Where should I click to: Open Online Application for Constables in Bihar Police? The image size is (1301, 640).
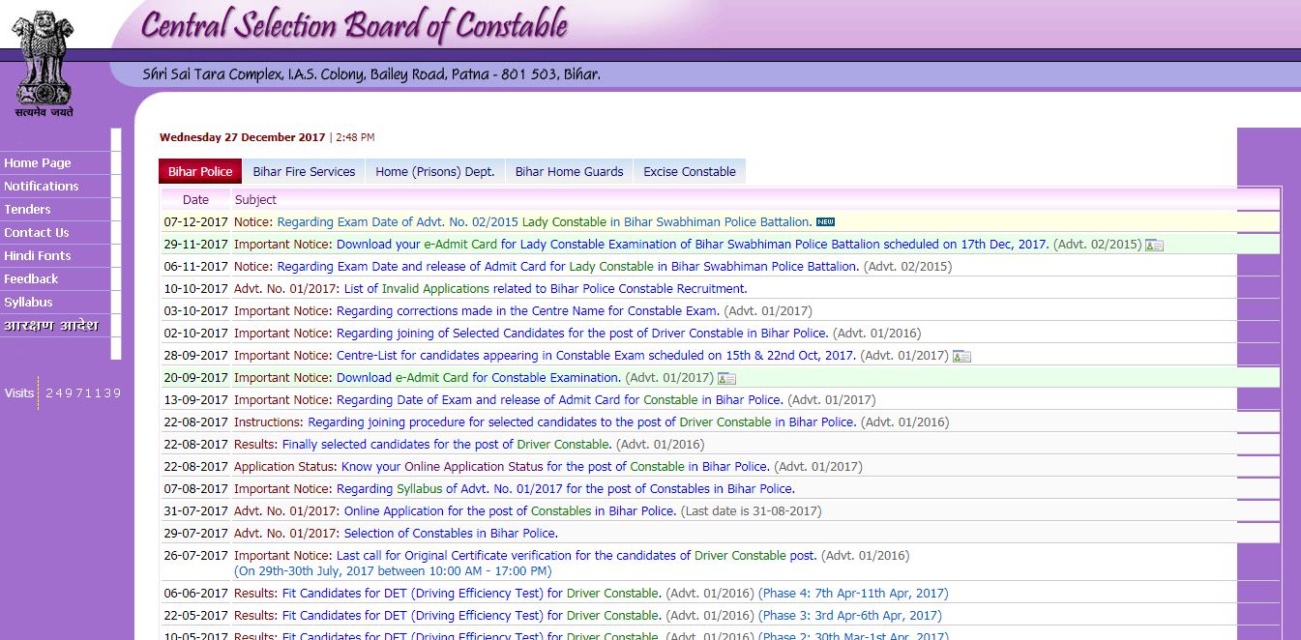[511, 511]
